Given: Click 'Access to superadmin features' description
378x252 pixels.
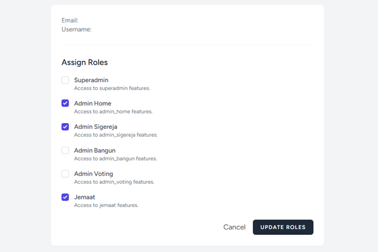Looking at the screenshot, I should pyautogui.click(x=112, y=88).
